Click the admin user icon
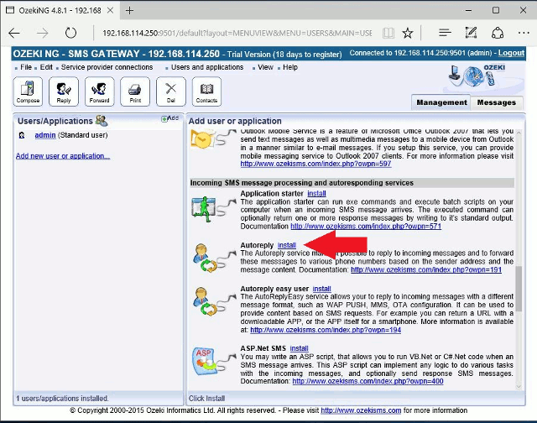537x423 pixels. [x=22, y=135]
